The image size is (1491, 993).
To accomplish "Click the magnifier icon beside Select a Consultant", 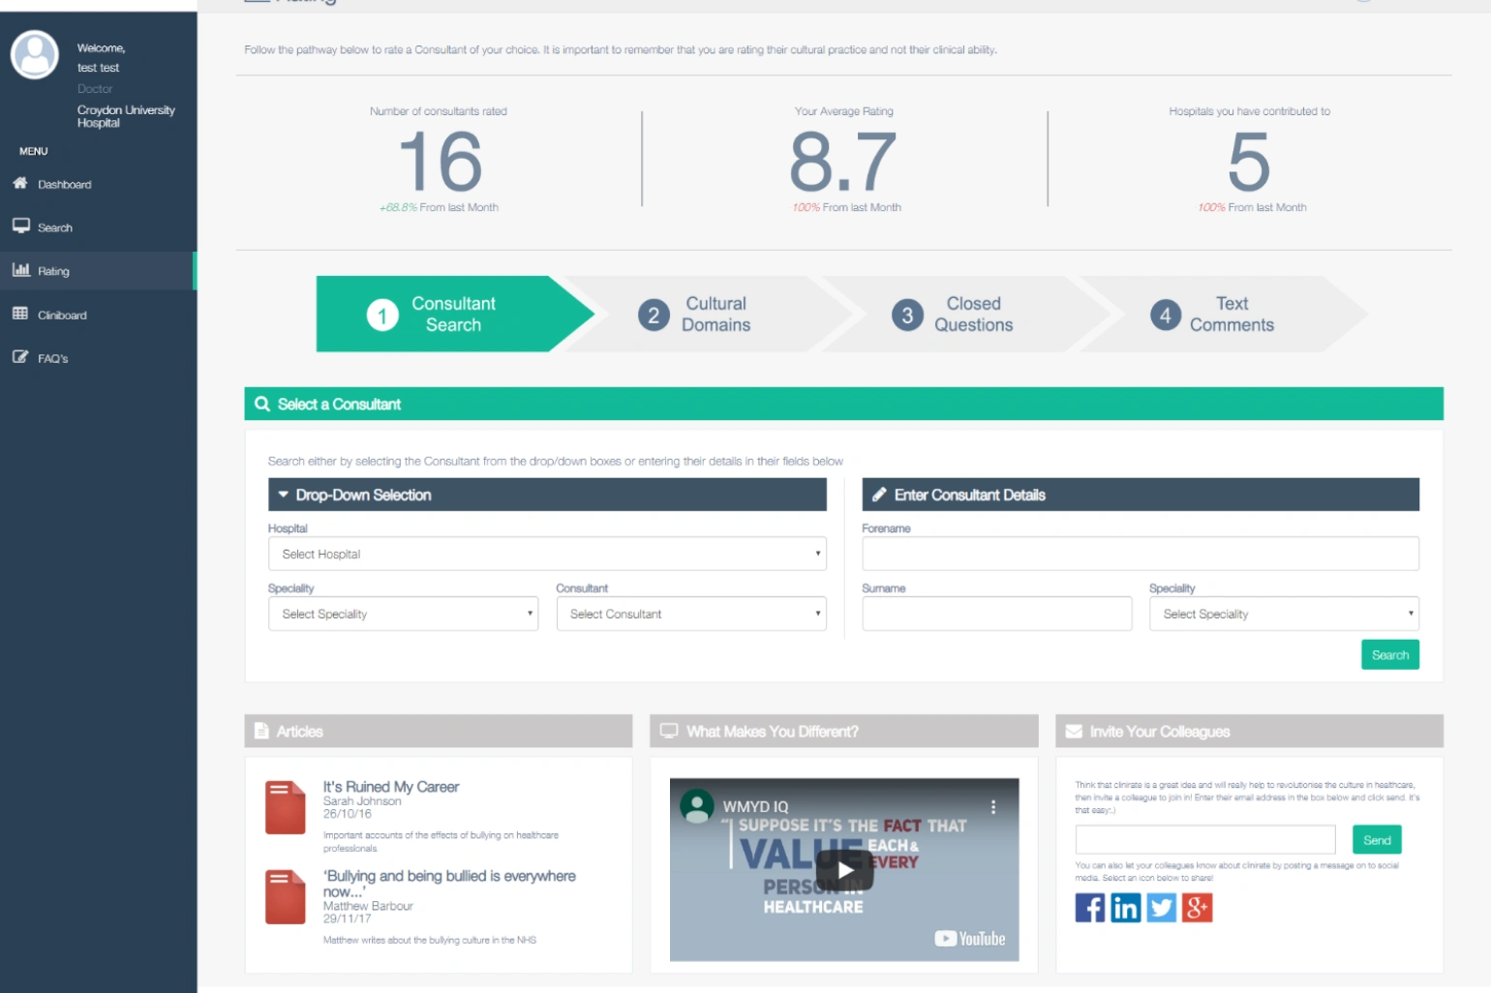I will coord(262,404).
